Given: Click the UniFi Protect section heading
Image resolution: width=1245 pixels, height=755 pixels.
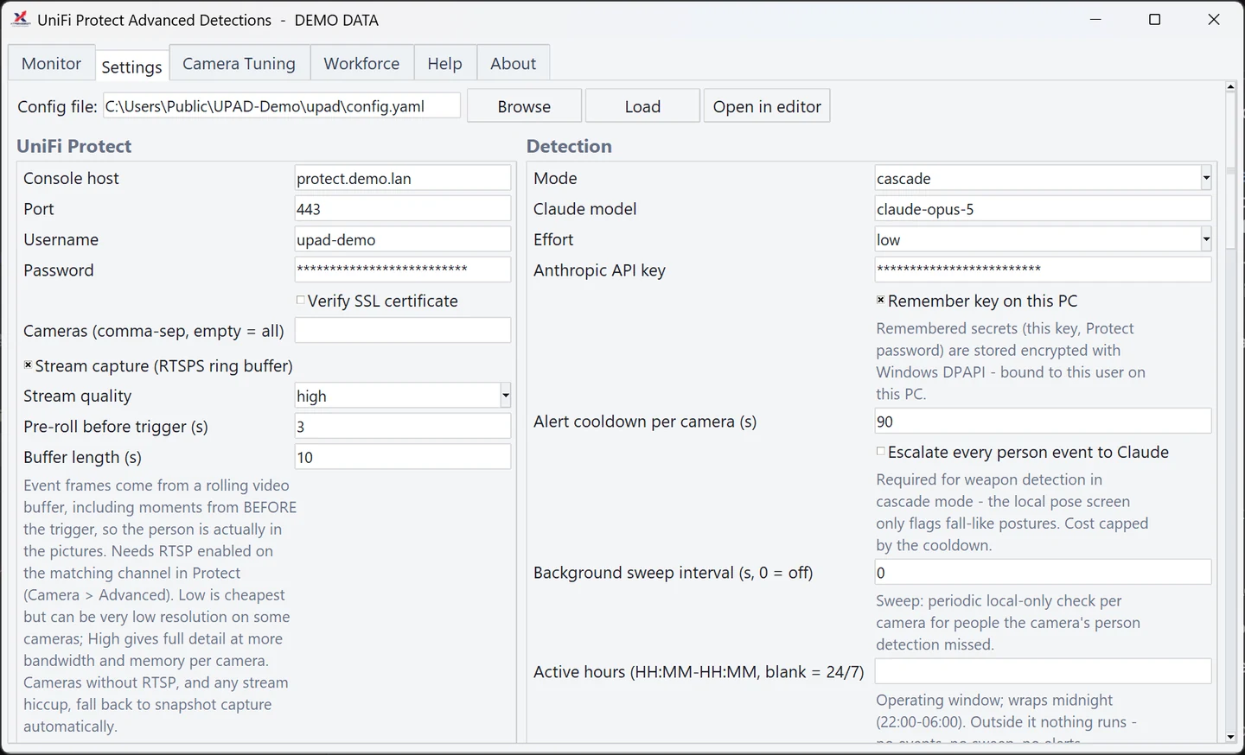Looking at the screenshot, I should (74, 146).
